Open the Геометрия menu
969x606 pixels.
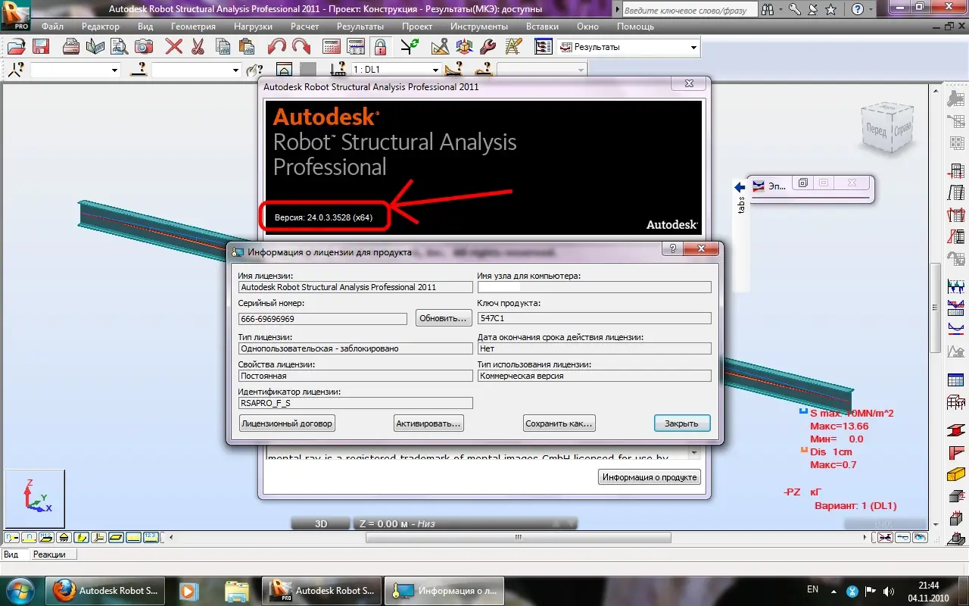(x=193, y=27)
